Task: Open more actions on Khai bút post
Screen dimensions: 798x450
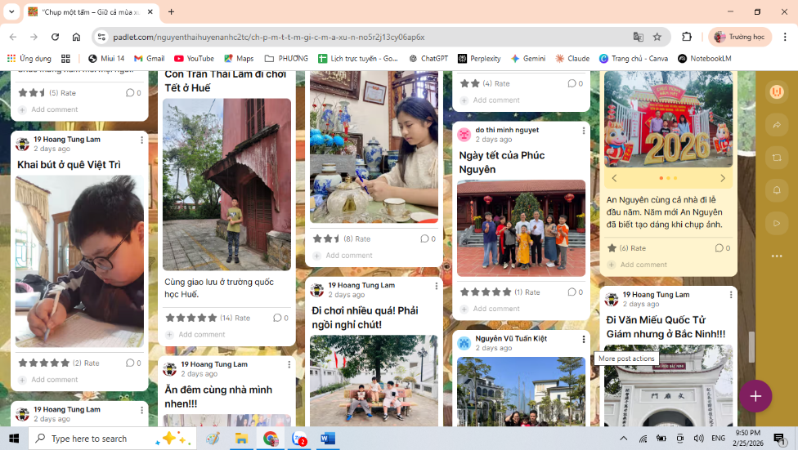Action: coord(141,140)
